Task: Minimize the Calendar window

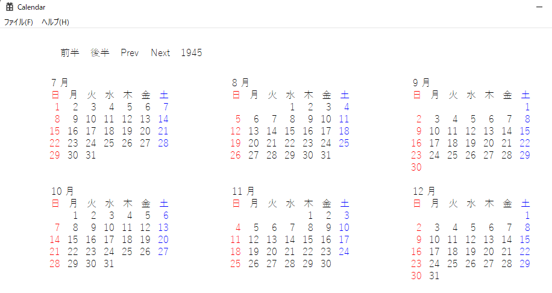Action: [539, 7]
